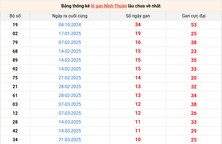Viewport: 222px width, 144px height.
Task: Click max gan value 25 in row 02
Action: pyautogui.click(x=194, y=34)
